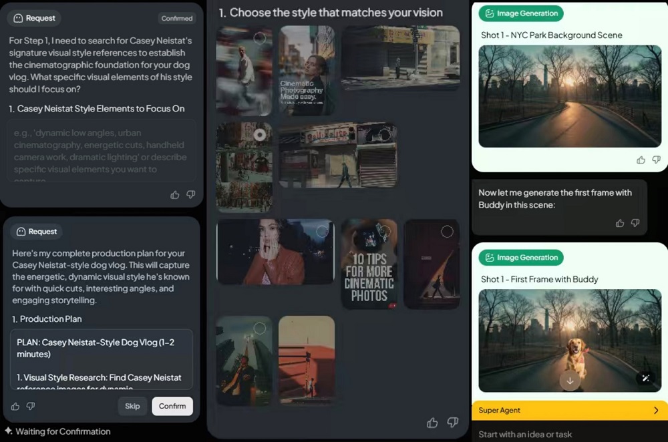The width and height of the screenshot is (668, 442).
Task: Thumbs down the Casey Neistat style elements request
Action: pyautogui.click(x=190, y=195)
